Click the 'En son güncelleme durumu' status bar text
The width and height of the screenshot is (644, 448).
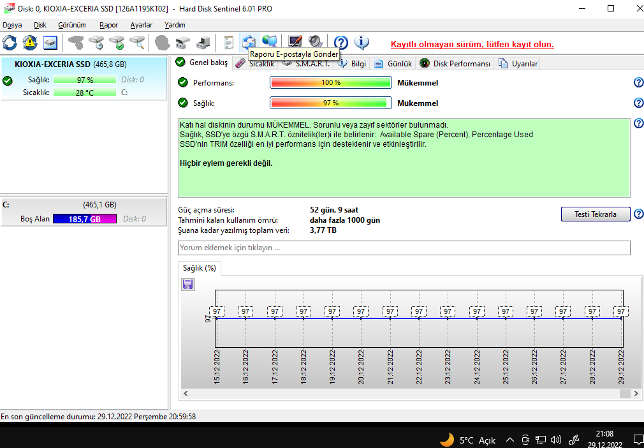(x=98, y=416)
